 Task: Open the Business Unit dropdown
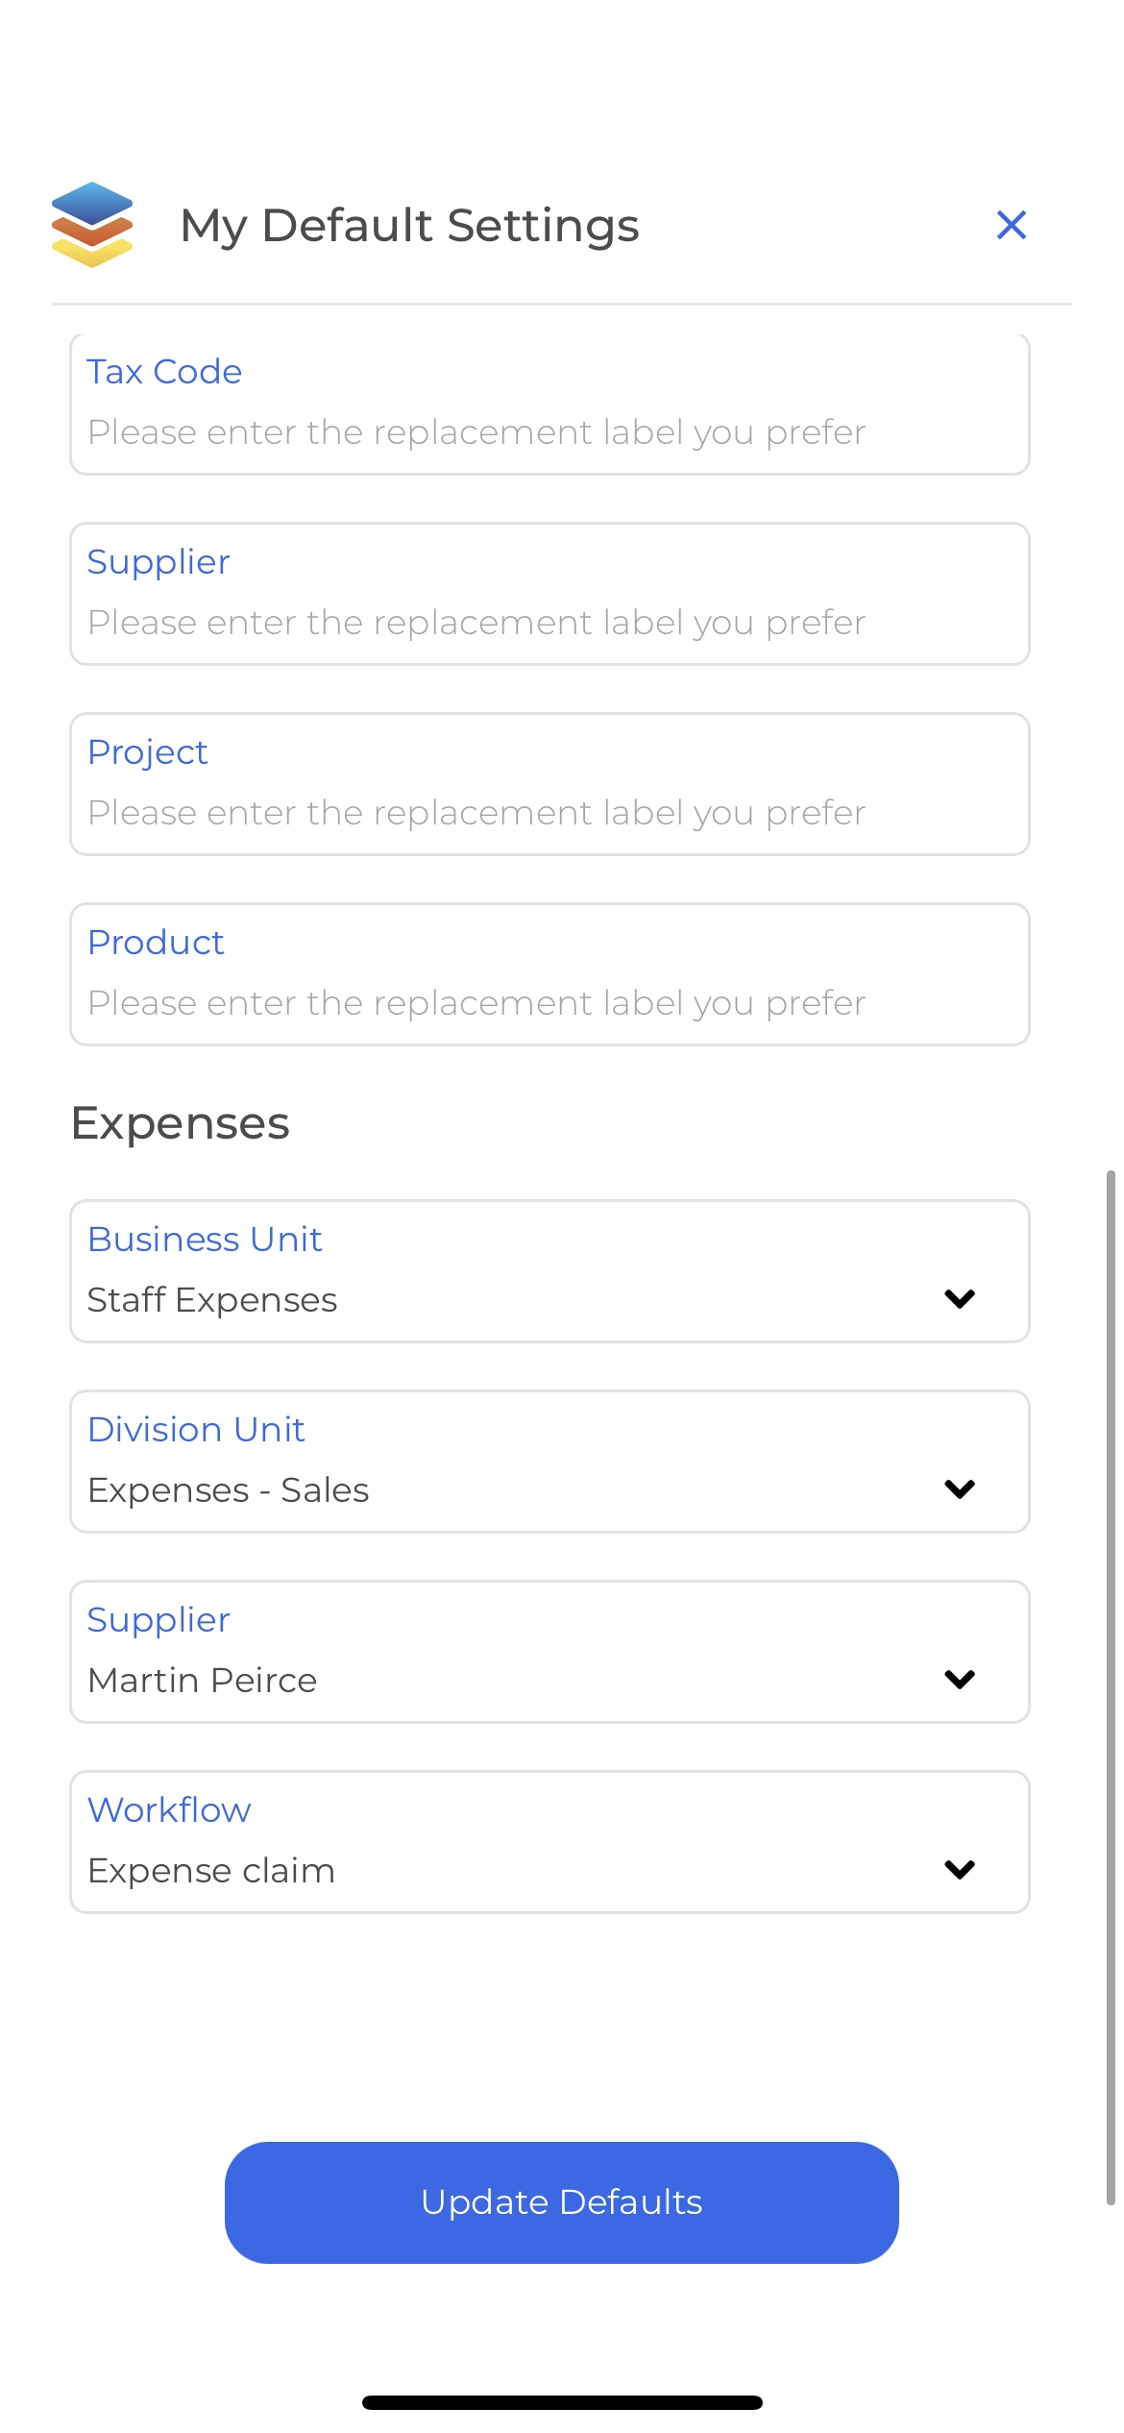[550, 1271]
